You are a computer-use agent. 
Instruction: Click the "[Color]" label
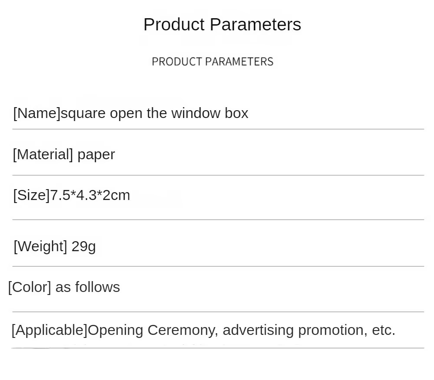30,287
